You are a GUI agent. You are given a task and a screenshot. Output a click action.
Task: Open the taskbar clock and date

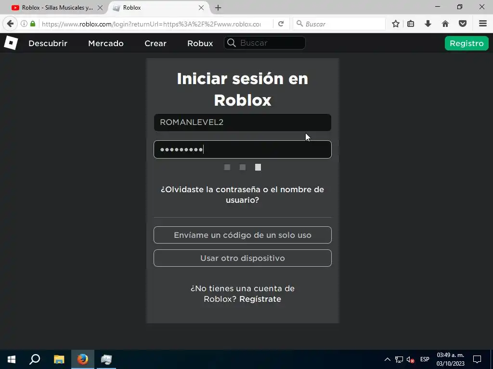[451, 359]
